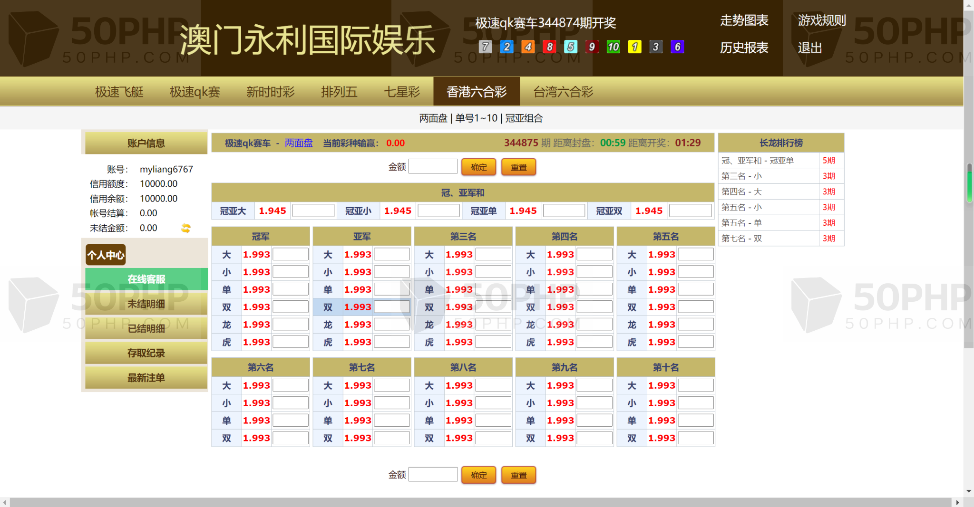Click the orange number 4 result ball
The height and width of the screenshot is (507, 974).
tap(528, 47)
